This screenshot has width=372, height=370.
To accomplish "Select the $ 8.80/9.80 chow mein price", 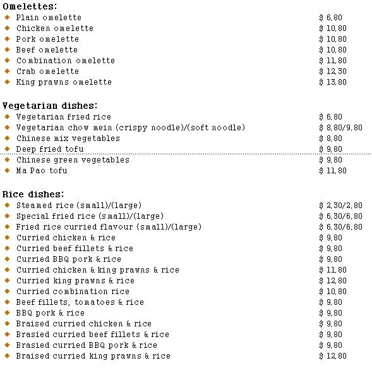I will pos(340,128).
